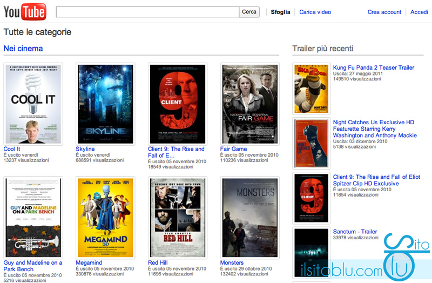The height and width of the screenshot is (283, 432).
Task: Click Kung Fu Panda 2 Teaser Trailer link
Action: click(374, 68)
